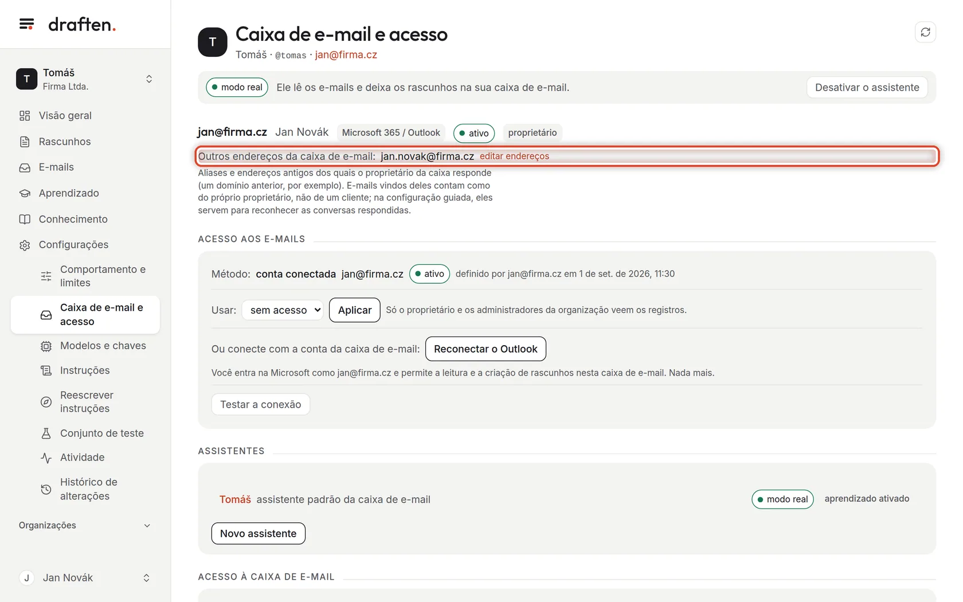Click the Rascunhos document icon
Screen dimensions: 963x602
pyautogui.click(x=25, y=142)
